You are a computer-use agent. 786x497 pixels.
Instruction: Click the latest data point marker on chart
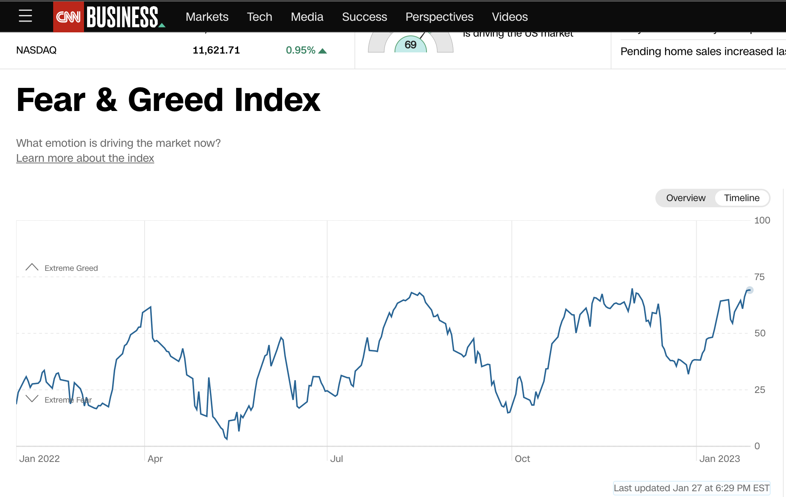click(x=749, y=290)
